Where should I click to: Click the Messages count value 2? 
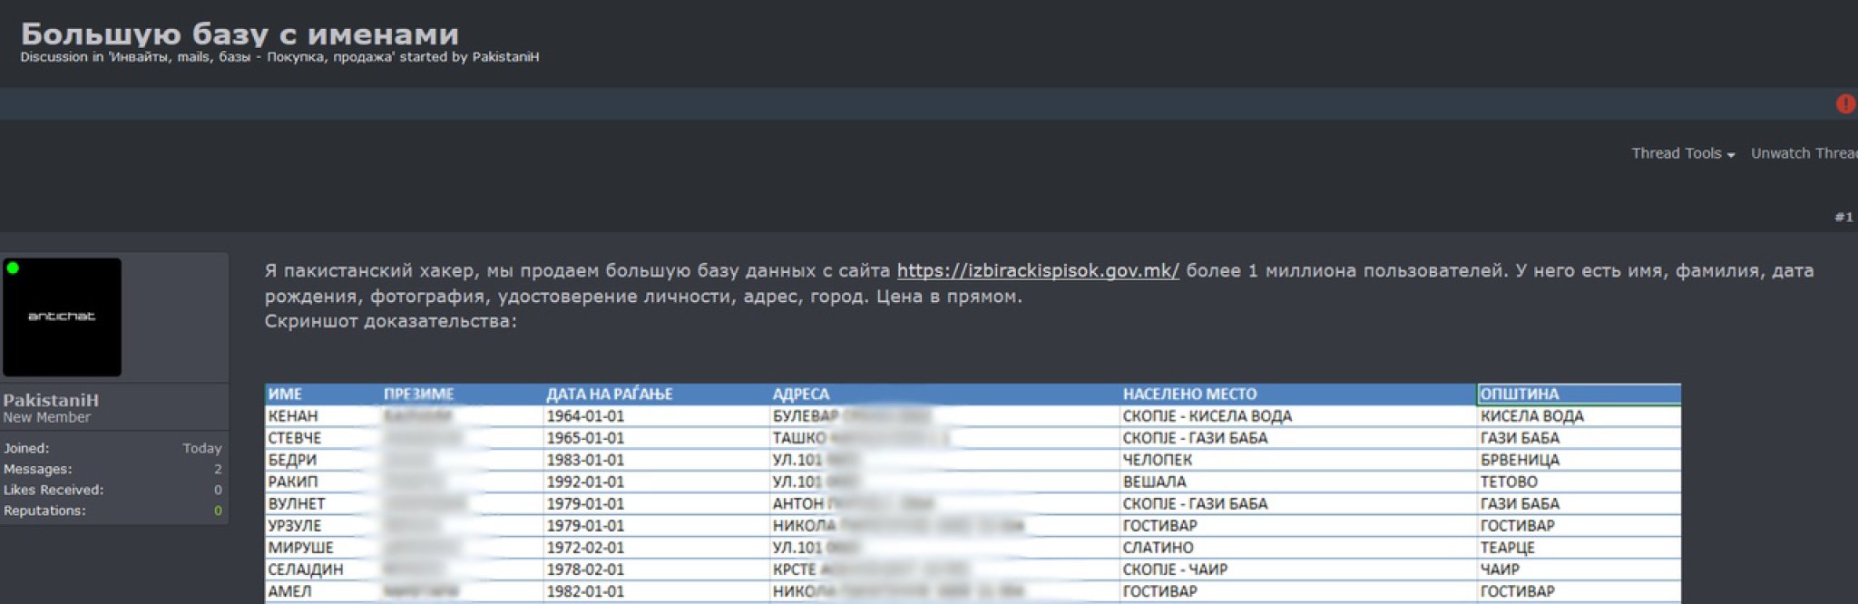pos(218,469)
